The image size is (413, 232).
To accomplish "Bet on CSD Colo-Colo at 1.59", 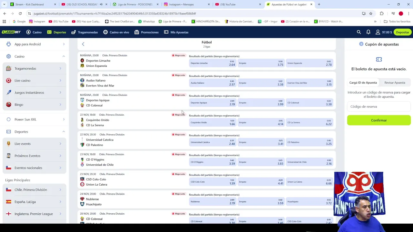I will pos(213,182).
